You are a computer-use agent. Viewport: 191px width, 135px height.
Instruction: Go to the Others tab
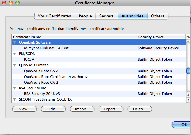coord(158,16)
